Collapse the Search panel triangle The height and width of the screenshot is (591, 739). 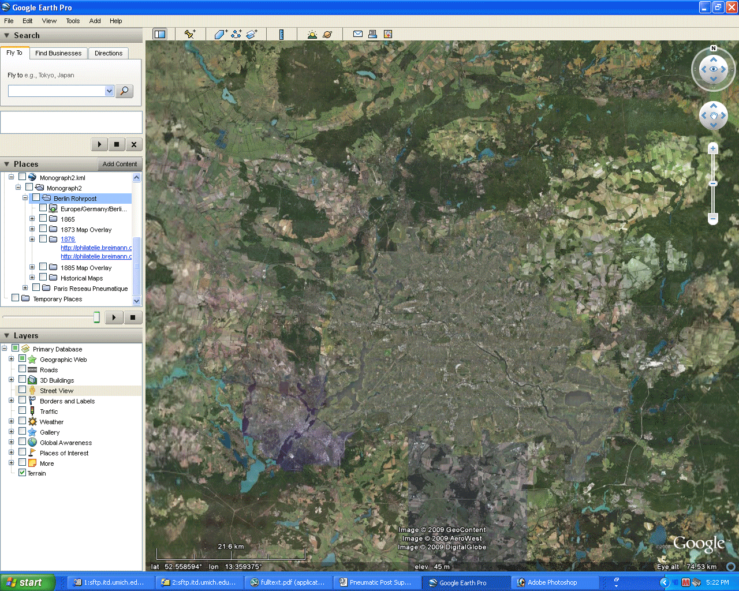point(7,36)
